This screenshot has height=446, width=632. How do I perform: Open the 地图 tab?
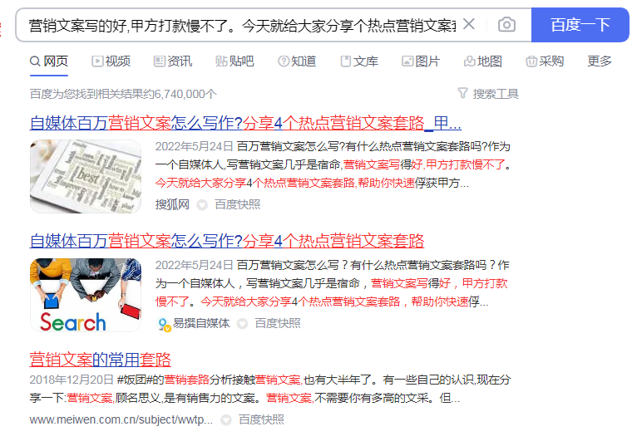click(483, 61)
